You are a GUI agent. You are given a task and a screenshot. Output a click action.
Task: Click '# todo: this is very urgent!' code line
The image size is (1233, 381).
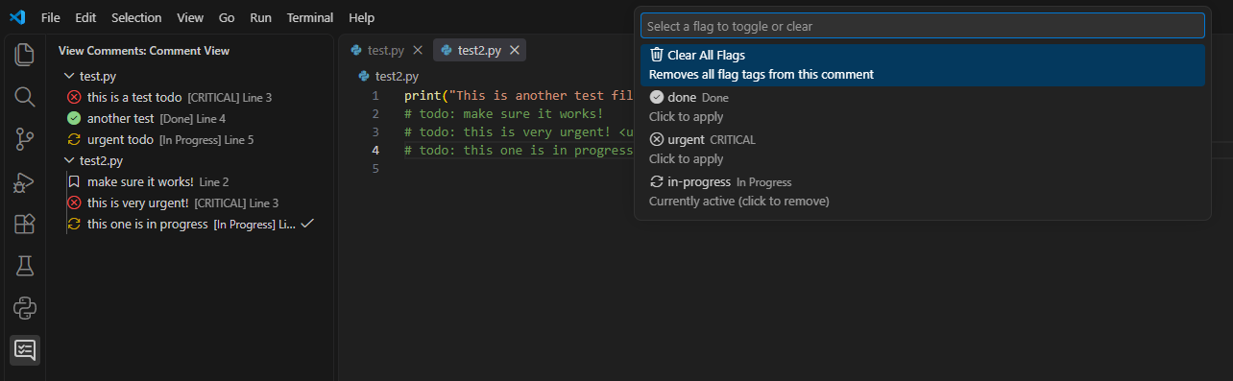click(519, 131)
